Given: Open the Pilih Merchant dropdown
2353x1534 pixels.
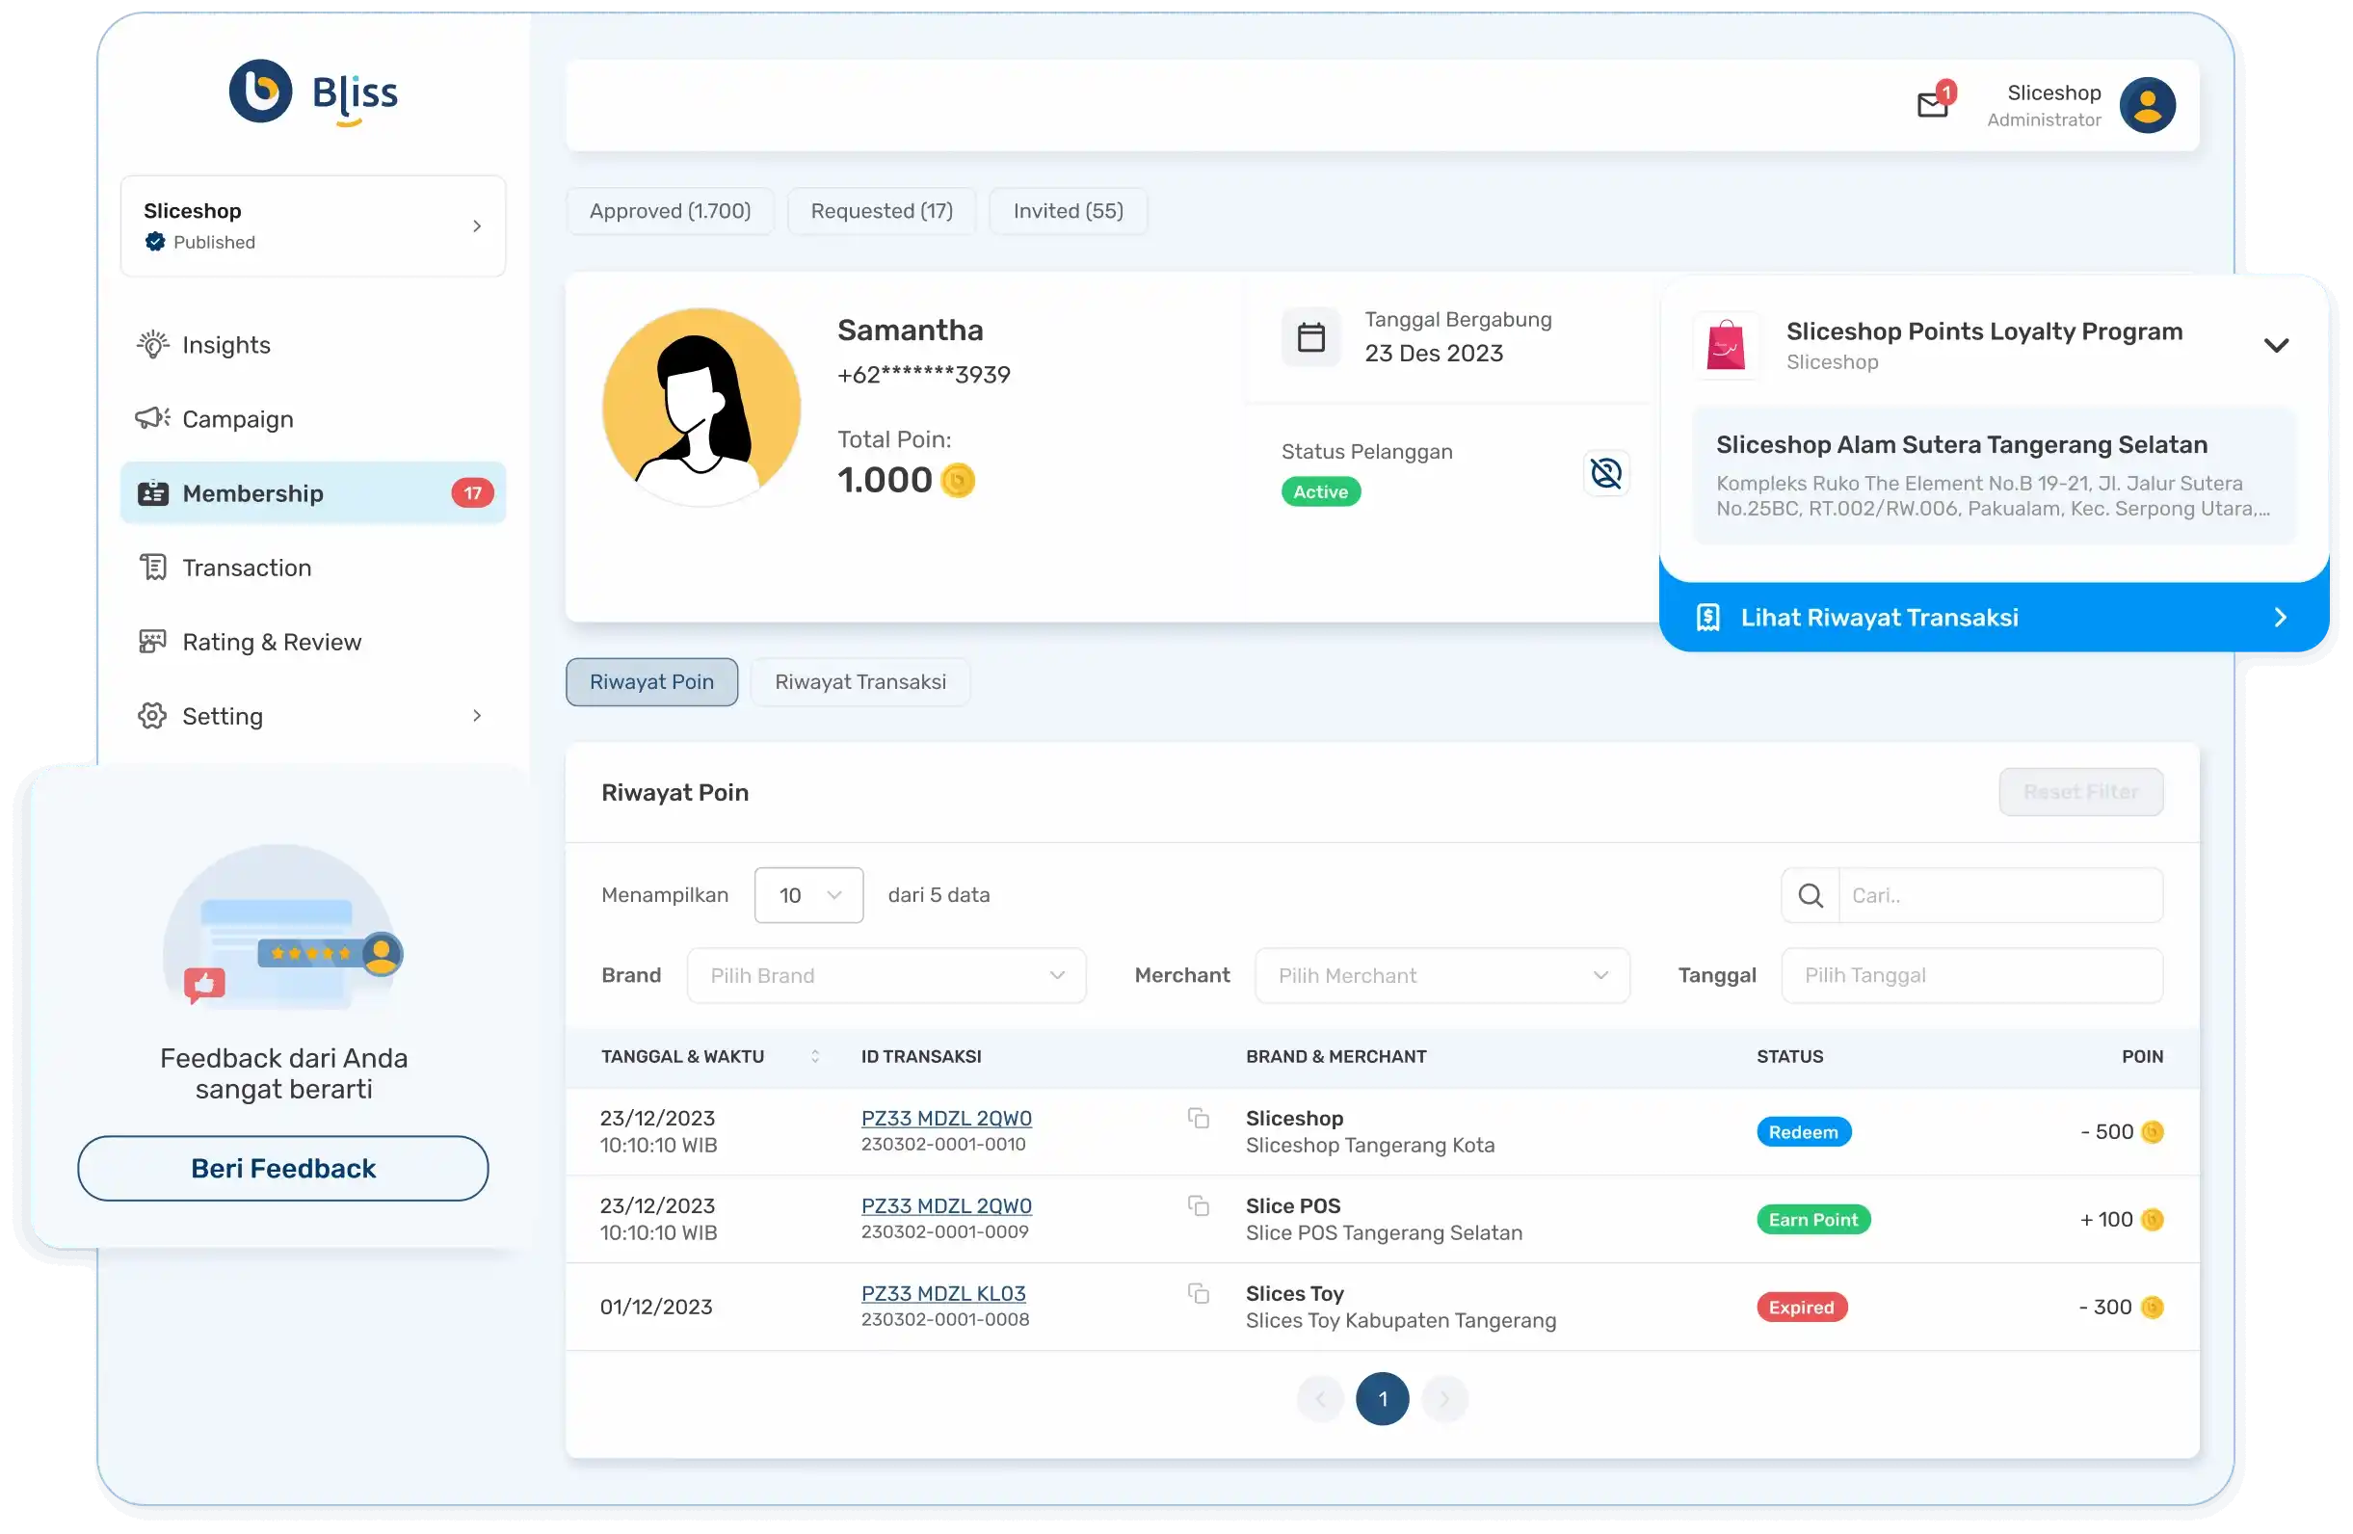Looking at the screenshot, I should coord(1441,975).
